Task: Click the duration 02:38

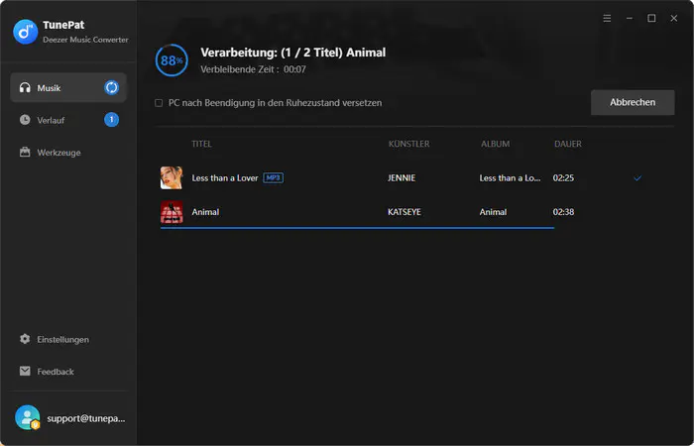Action: click(563, 212)
